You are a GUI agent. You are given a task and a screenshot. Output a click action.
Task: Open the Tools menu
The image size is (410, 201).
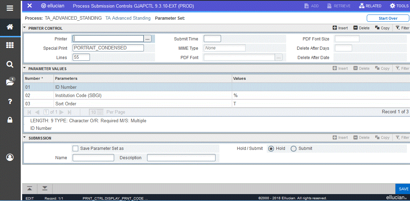[399, 6]
